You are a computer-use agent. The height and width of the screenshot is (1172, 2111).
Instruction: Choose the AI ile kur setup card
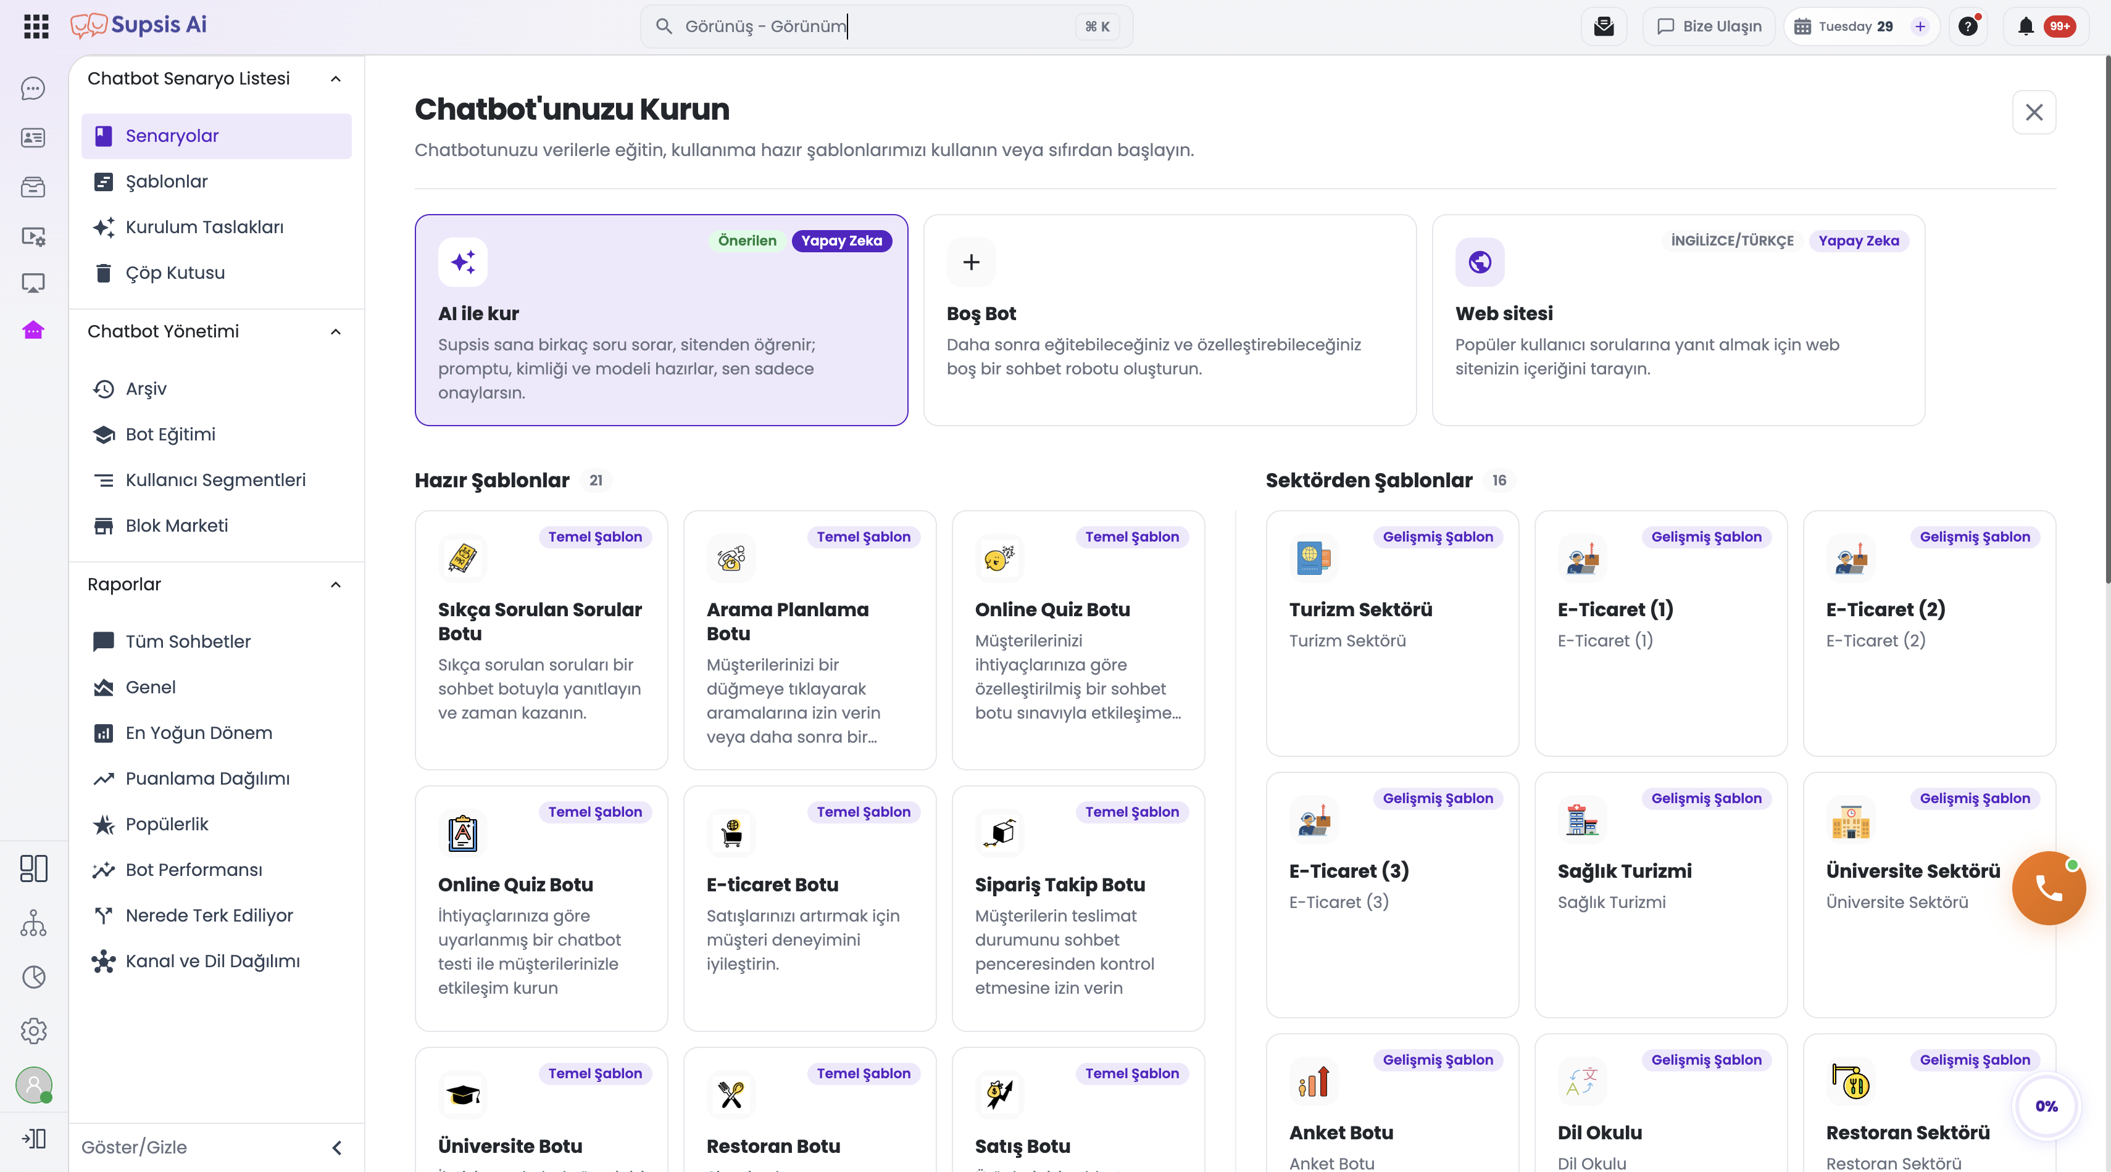click(661, 320)
